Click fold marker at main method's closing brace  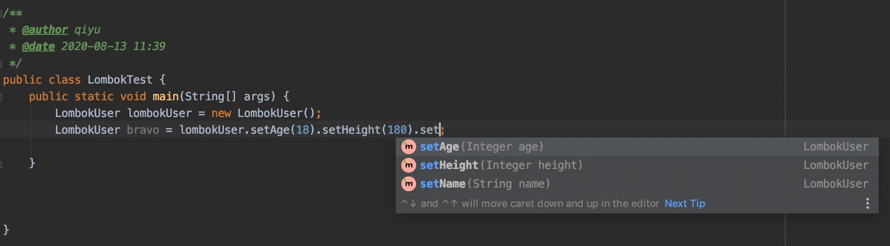pyautogui.click(x=1, y=163)
